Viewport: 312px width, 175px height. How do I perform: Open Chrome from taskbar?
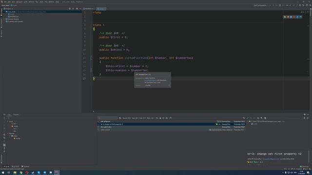point(21,173)
